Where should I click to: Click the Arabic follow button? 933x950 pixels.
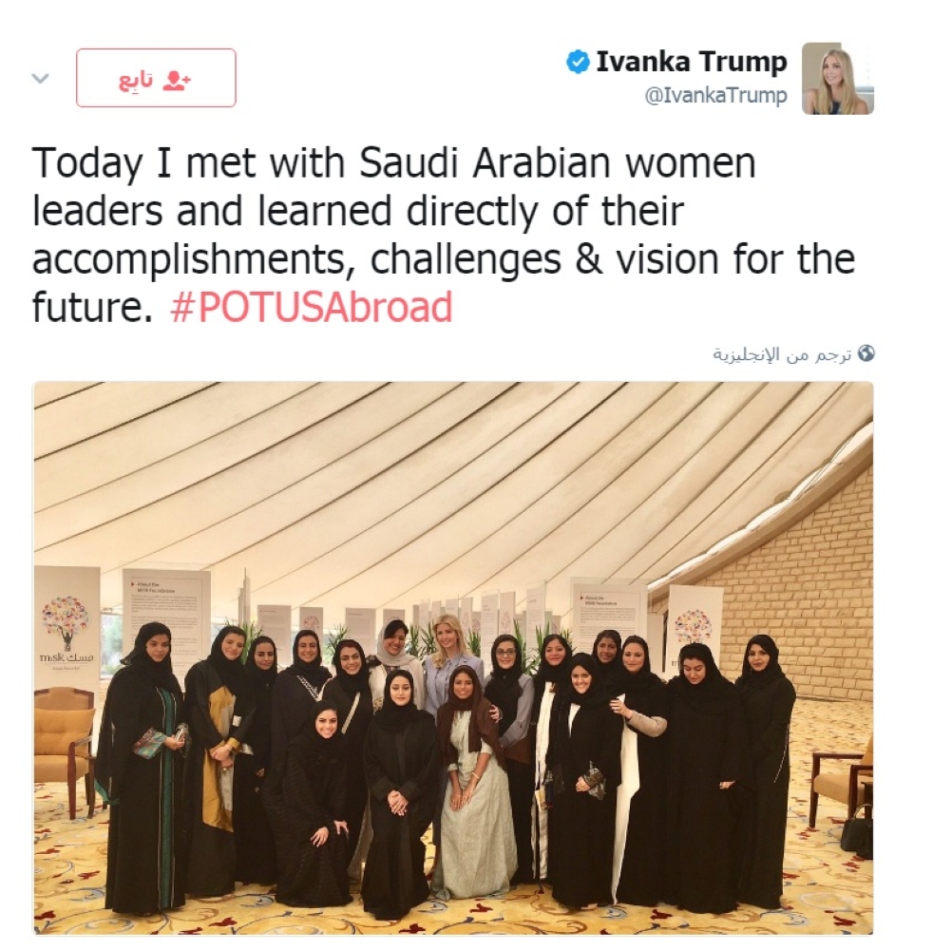click(156, 78)
